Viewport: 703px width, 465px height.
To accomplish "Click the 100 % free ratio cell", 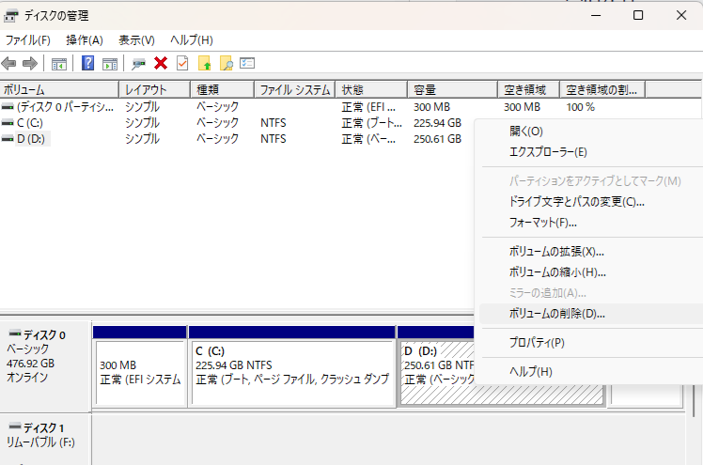I will (580, 107).
